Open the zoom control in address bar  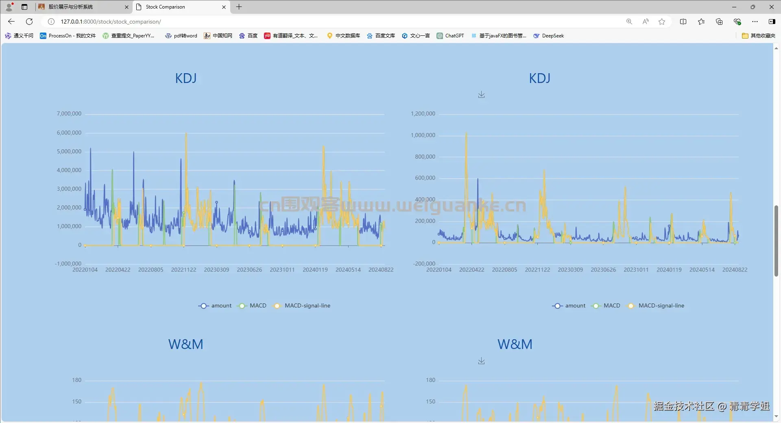tap(629, 22)
